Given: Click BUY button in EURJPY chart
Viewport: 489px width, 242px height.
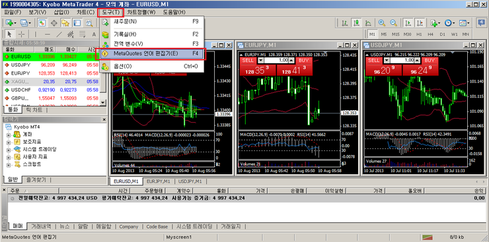Looking at the screenshot, I should 304,61.
